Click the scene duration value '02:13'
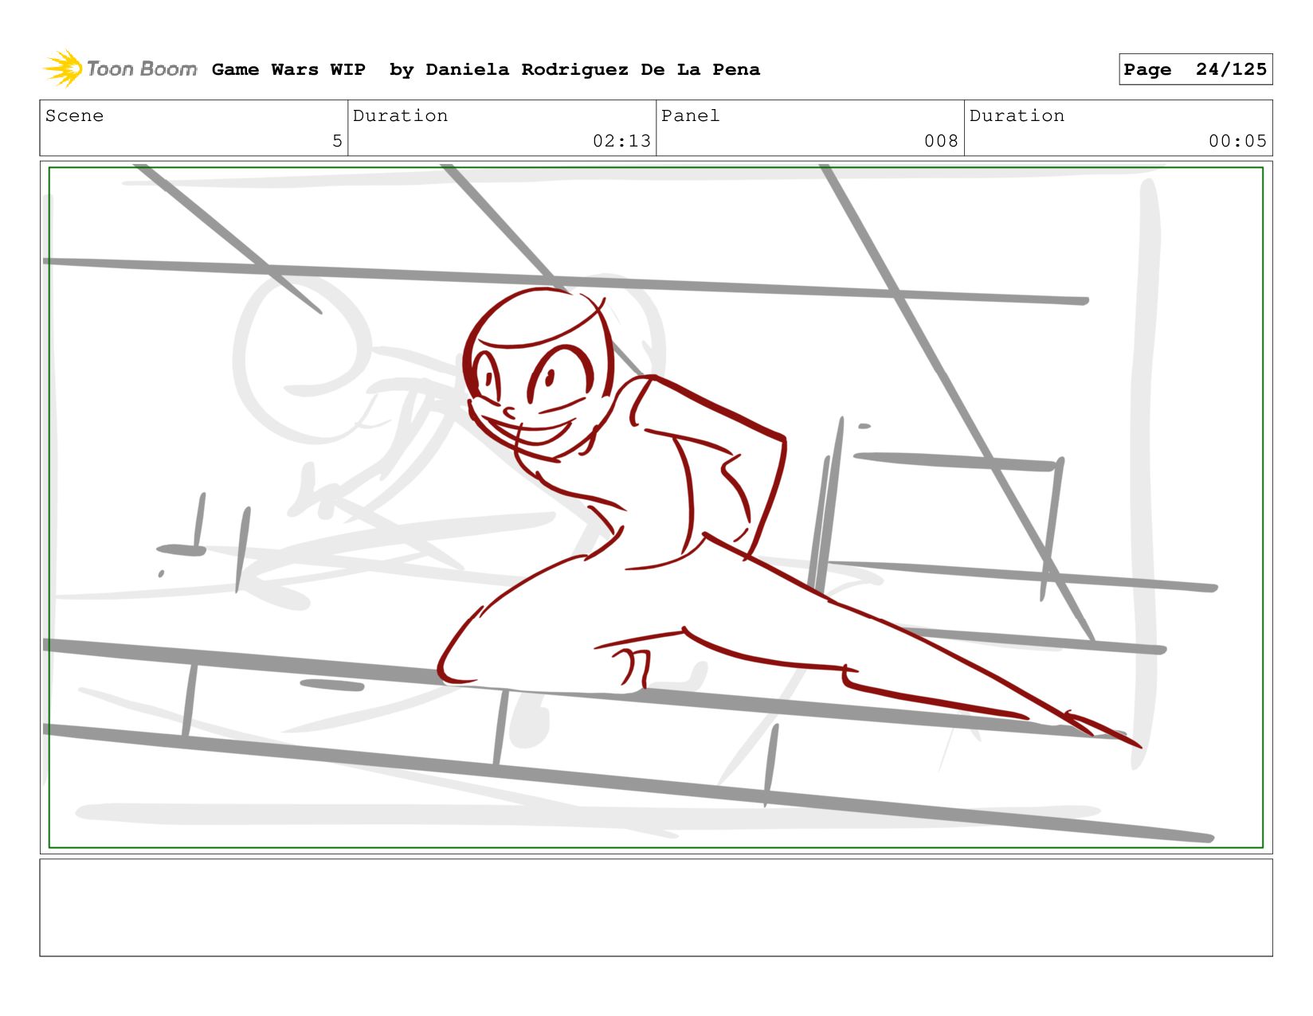 (621, 141)
